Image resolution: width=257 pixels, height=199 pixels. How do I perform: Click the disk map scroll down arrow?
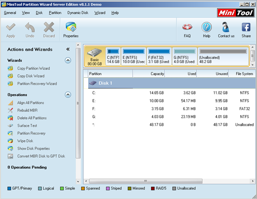click(252, 65)
